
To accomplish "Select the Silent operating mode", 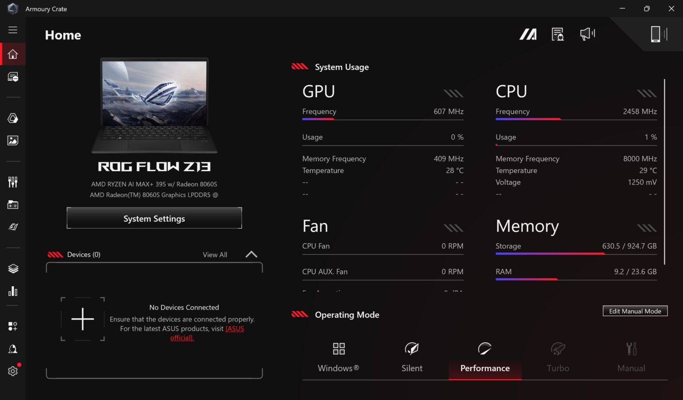I will tap(411, 358).
